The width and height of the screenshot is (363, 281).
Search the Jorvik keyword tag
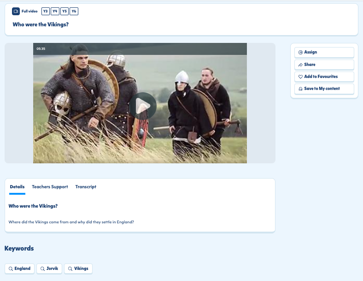pos(49,269)
